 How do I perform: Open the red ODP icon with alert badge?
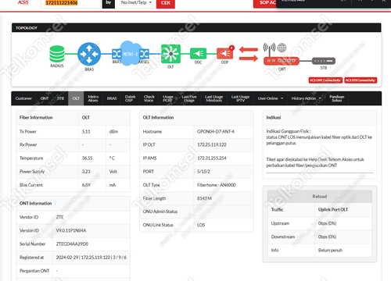point(225,53)
